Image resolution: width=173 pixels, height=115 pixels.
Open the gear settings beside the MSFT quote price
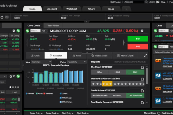142,31
